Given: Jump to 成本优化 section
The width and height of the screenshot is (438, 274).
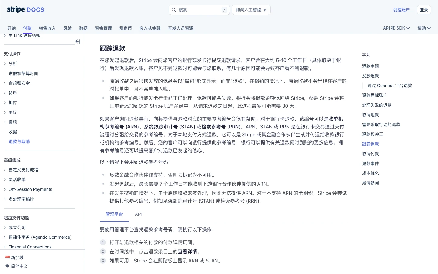Looking at the screenshot, I should 370,173.
